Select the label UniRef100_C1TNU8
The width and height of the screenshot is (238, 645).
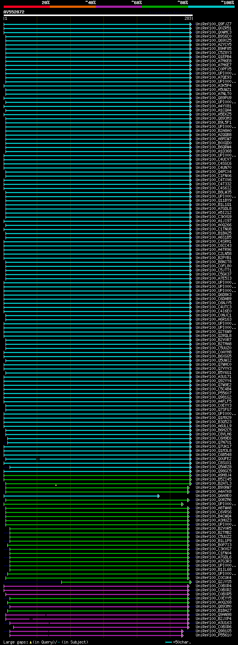213,229
